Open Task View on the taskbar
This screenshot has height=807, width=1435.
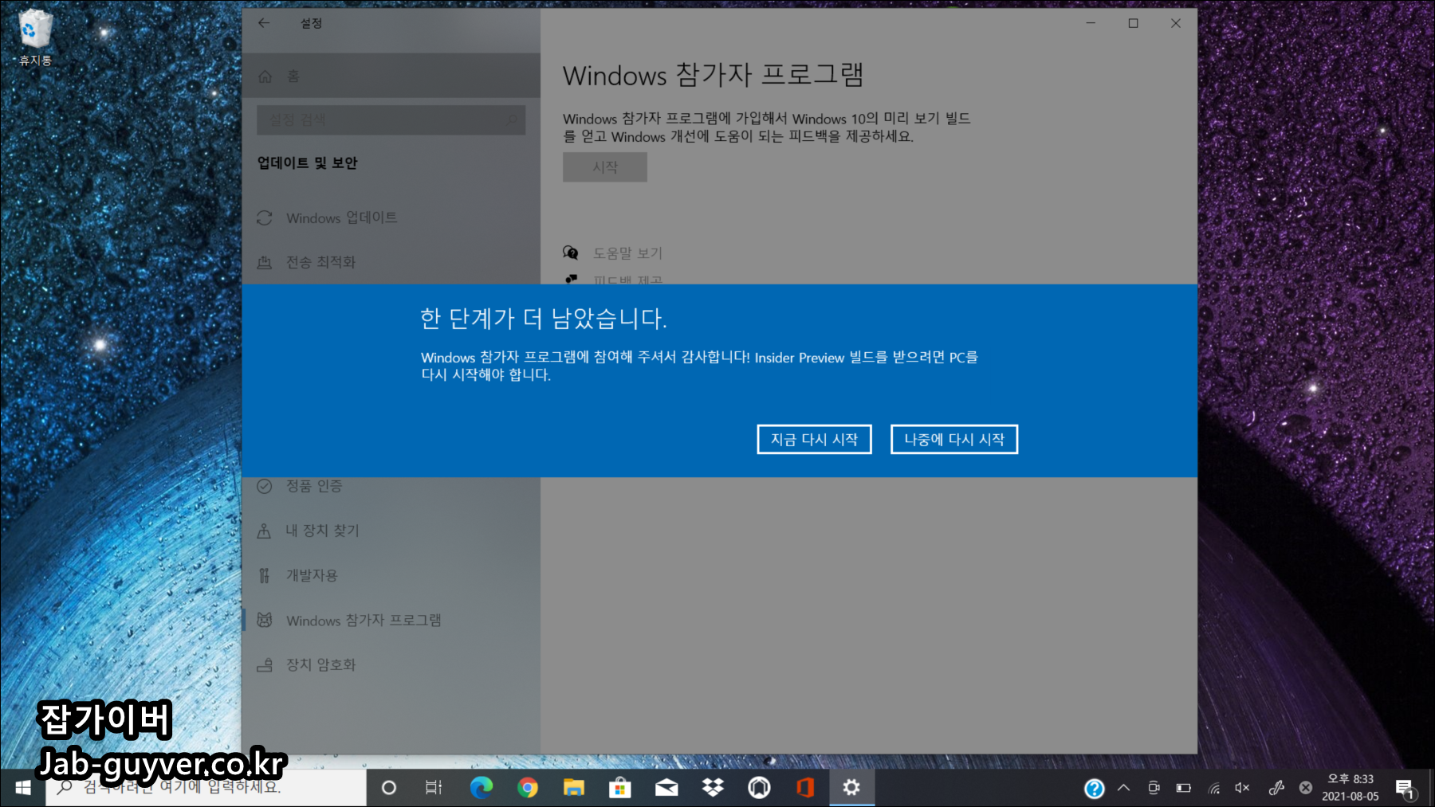pos(434,788)
